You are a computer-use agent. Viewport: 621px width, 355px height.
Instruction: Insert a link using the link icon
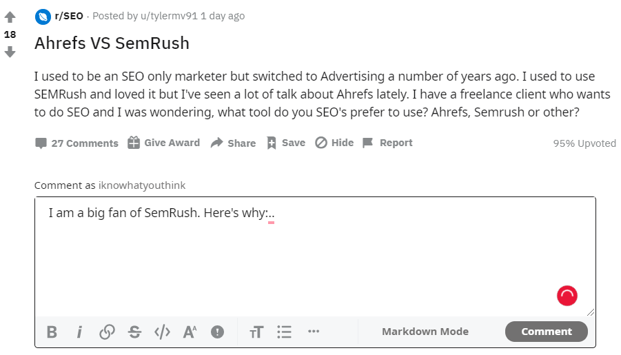coord(107,332)
